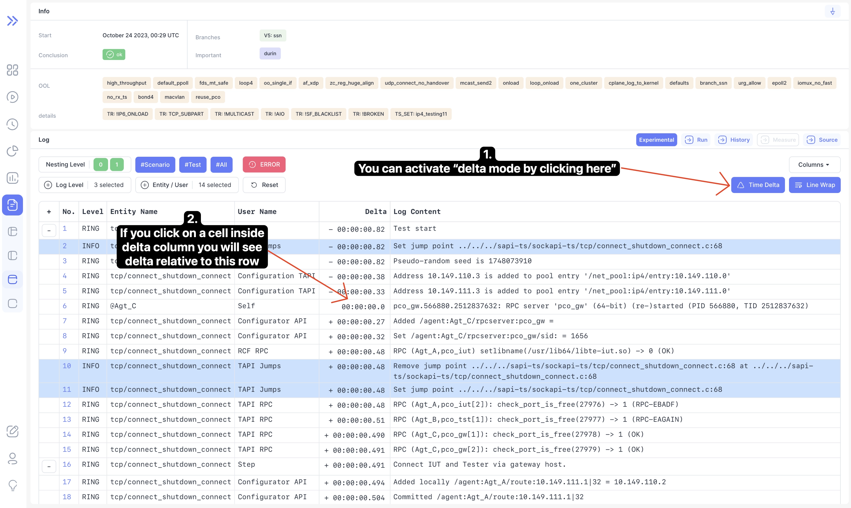Screen dimensions: 851x508
Task: Click the play circle icon in sidebar
Action: click(x=13, y=97)
